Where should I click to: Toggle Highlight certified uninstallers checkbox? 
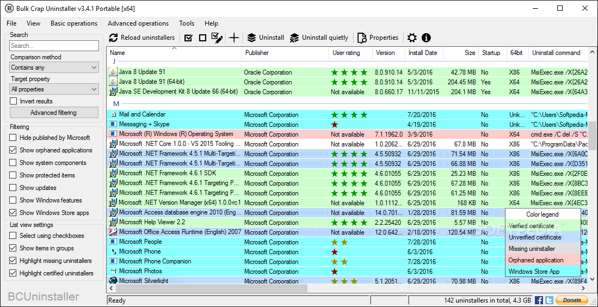point(13,273)
